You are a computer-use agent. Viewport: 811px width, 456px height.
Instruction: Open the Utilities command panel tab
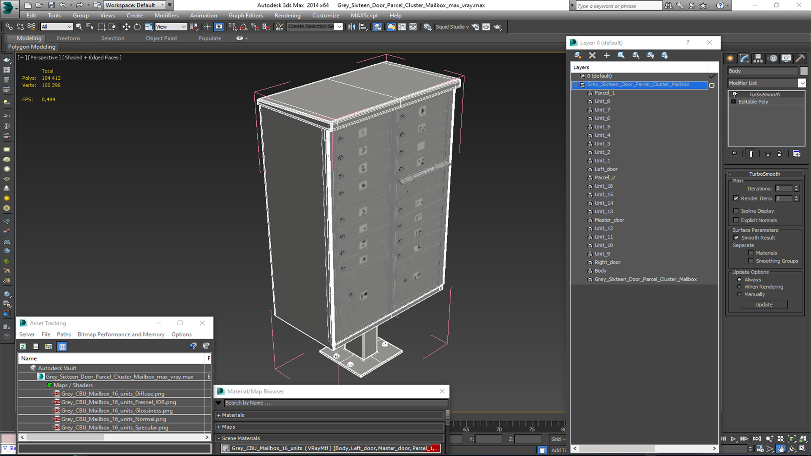pos(800,58)
